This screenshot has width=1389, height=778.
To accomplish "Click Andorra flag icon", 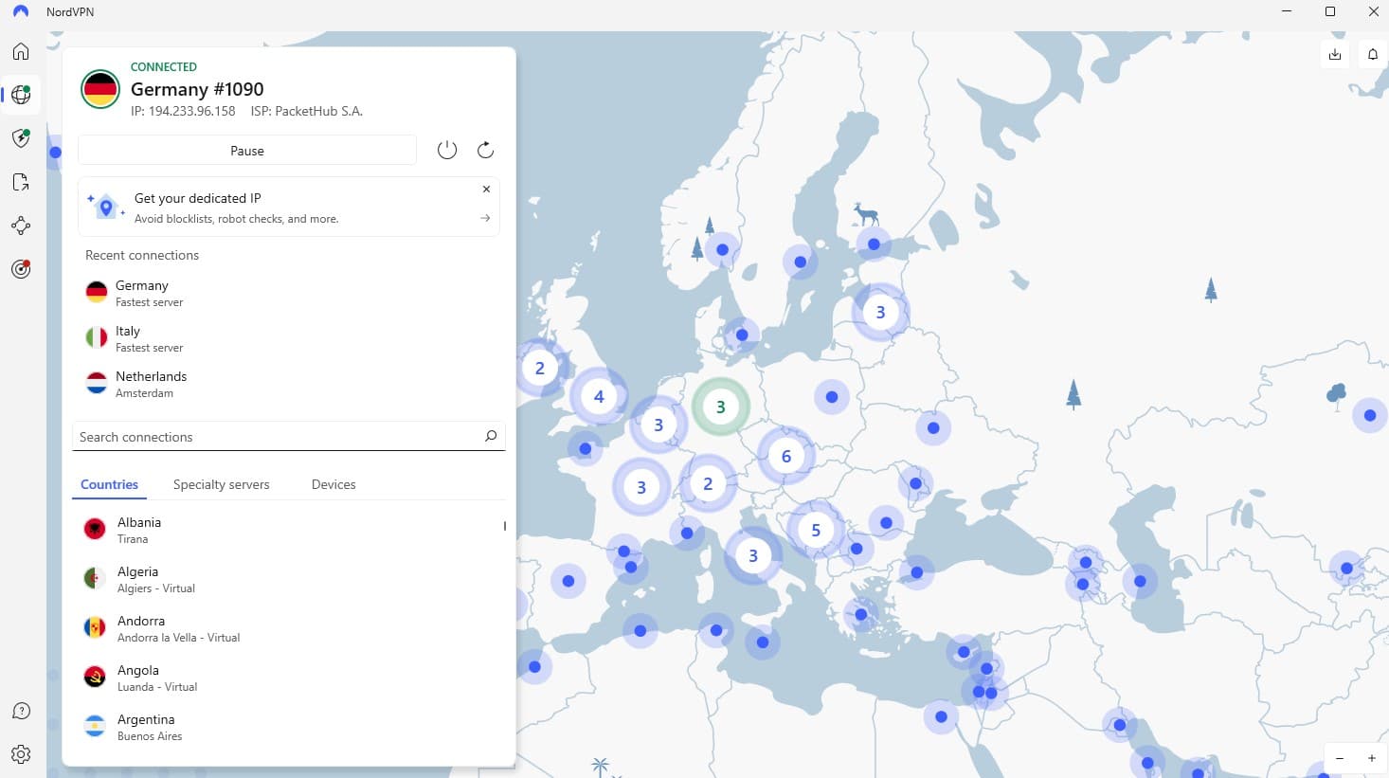I will [x=95, y=627].
